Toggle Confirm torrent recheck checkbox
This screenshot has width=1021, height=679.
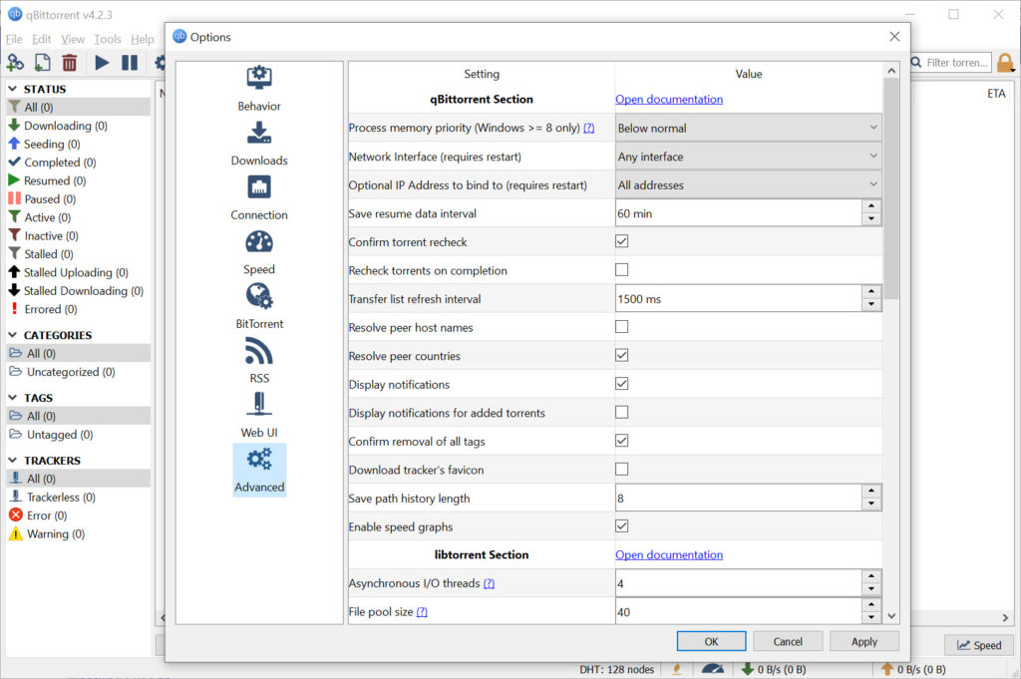pyautogui.click(x=622, y=241)
